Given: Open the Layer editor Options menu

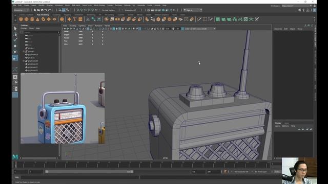Looking at the screenshot, I should click(x=285, y=126).
